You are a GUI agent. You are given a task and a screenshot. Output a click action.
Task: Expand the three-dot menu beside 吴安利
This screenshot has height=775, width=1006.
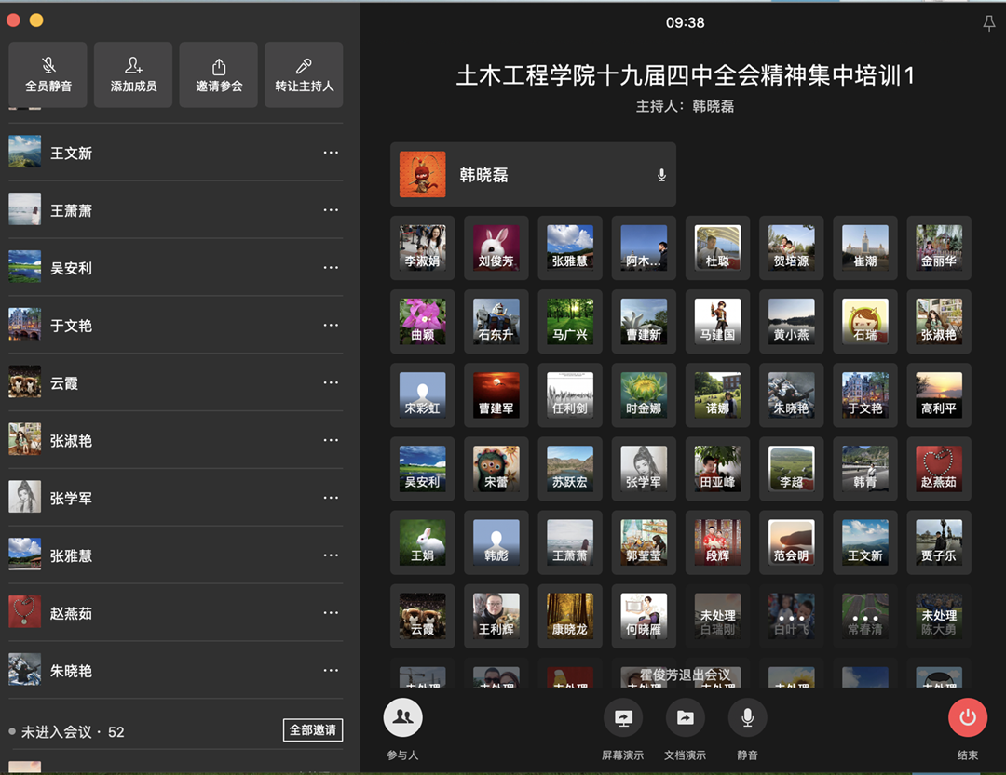pos(331,268)
